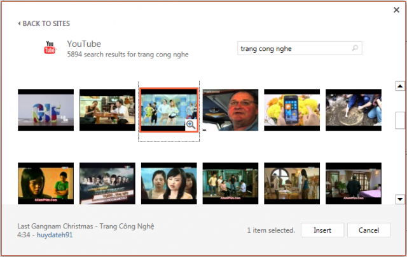
Task: Click the search magnifier icon
Action: tap(355, 48)
